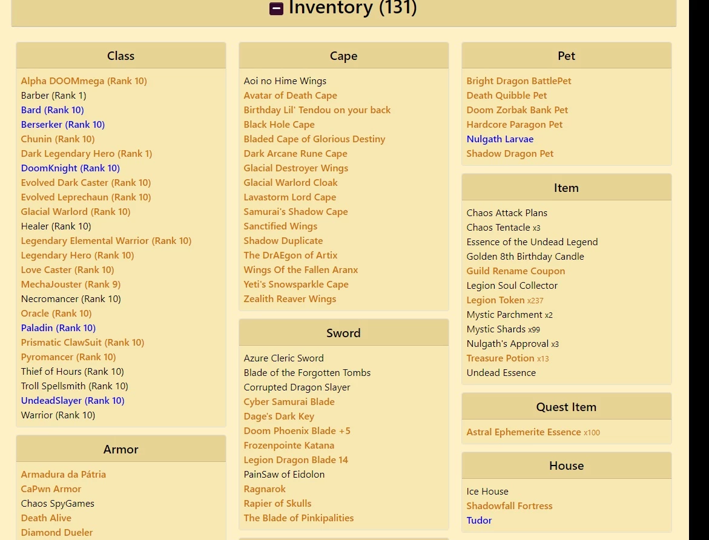Select Chunin (Rank 10) class link
Image resolution: width=709 pixels, height=540 pixels.
pos(58,139)
